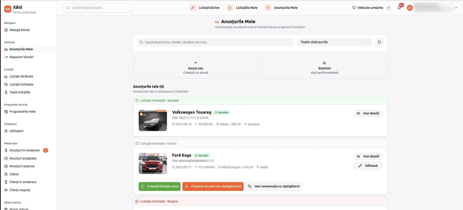Click the Vehicule urmărite count badge

click(x=389, y=8)
